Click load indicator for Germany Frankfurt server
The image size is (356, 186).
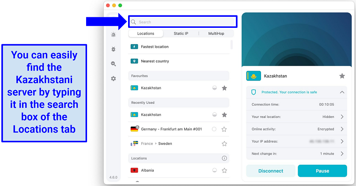pyautogui.click(x=214, y=129)
